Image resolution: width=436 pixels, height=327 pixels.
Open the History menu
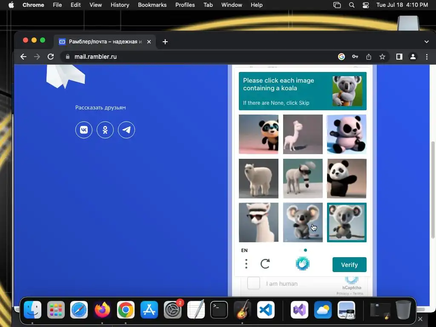point(120,5)
